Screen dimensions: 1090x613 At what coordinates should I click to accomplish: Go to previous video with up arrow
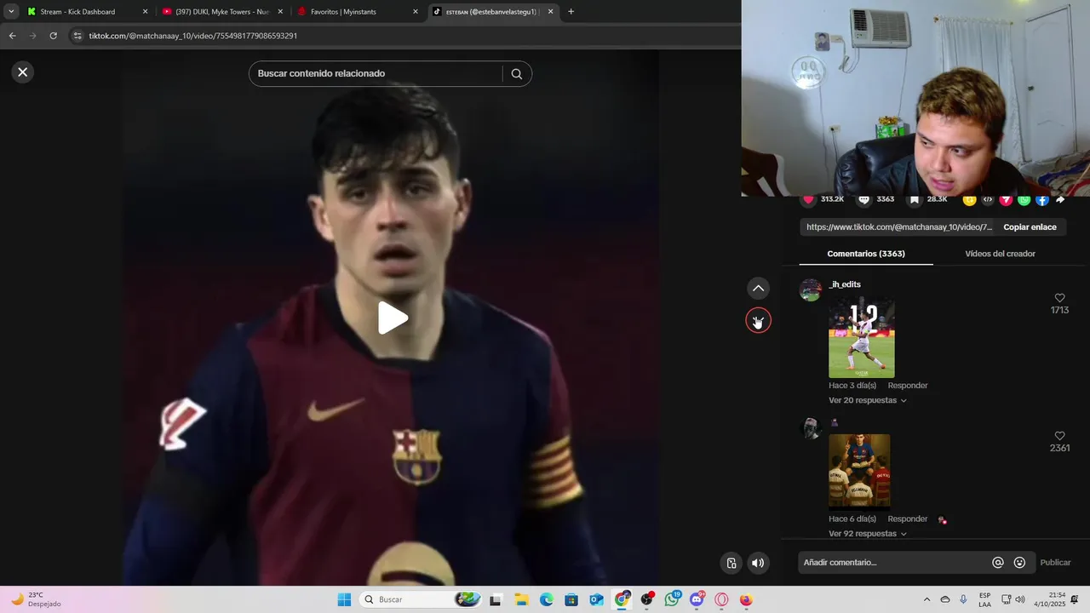(758, 289)
